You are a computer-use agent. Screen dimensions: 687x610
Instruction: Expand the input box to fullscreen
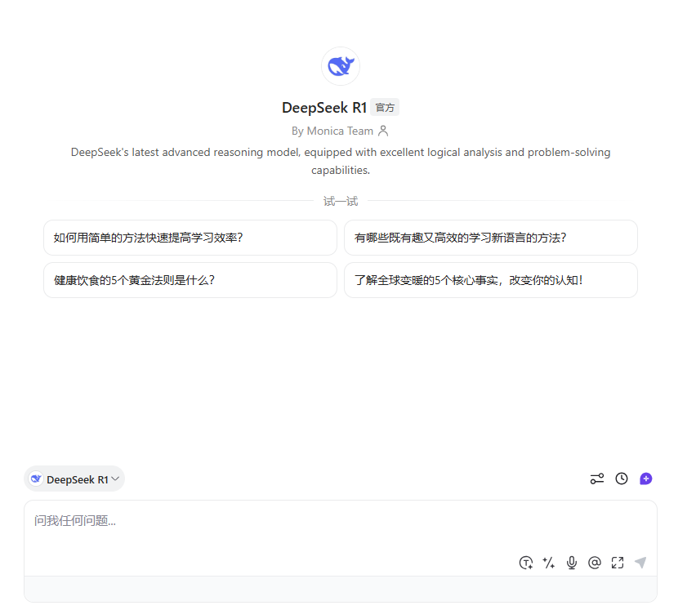[x=618, y=563]
